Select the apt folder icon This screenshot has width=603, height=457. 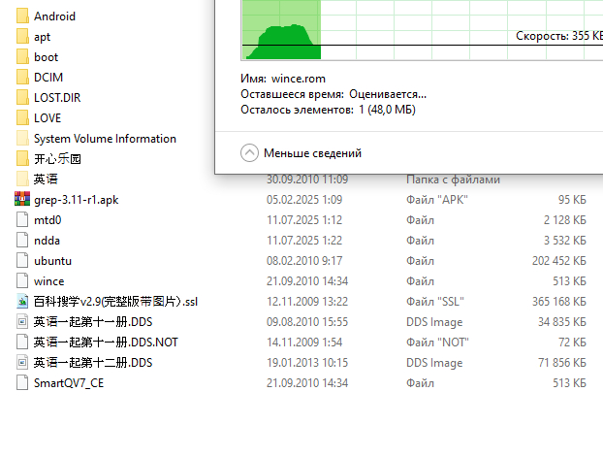pos(23,37)
